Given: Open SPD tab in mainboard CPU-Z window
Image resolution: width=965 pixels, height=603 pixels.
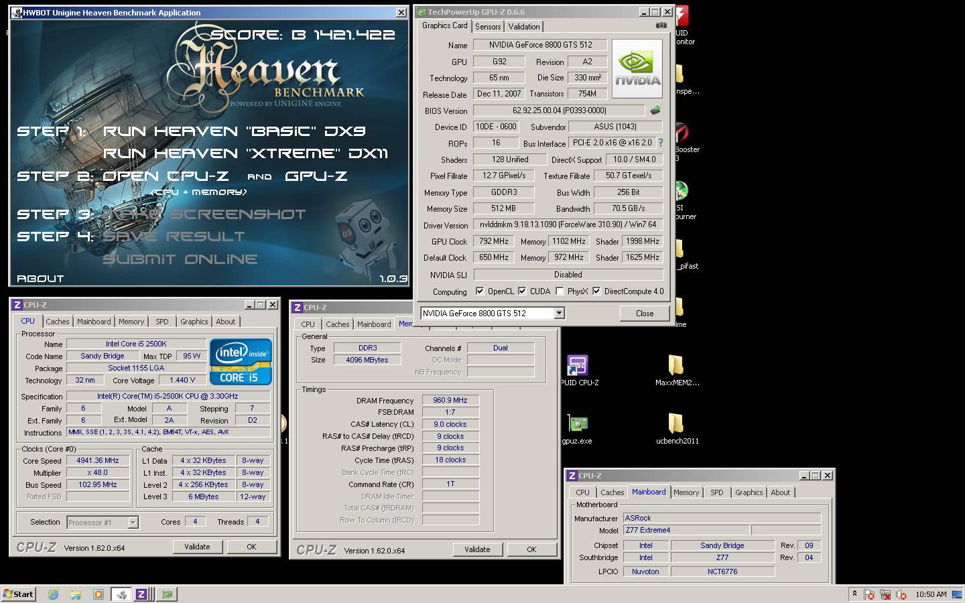Looking at the screenshot, I should pos(717,492).
